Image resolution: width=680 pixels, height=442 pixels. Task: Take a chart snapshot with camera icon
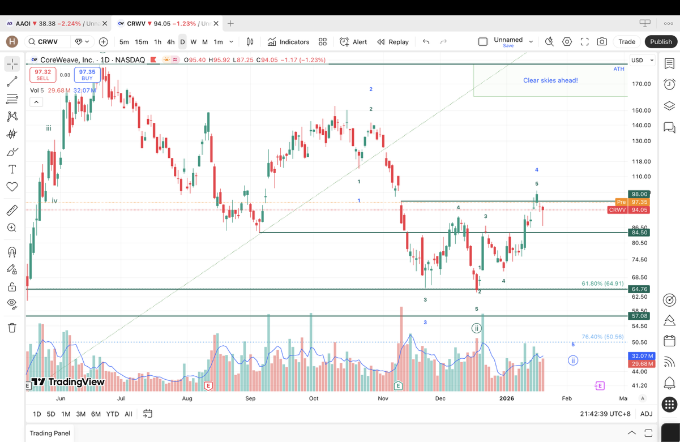(x=602, y=42)
